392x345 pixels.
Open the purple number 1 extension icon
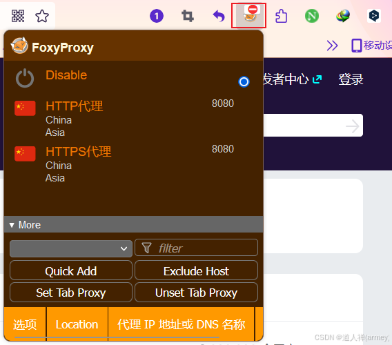click(157, 17)
